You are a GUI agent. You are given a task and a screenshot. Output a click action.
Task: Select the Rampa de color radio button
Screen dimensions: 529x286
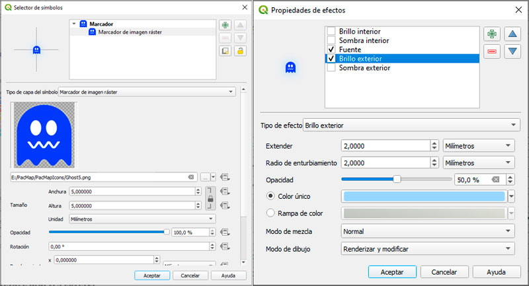270,213
